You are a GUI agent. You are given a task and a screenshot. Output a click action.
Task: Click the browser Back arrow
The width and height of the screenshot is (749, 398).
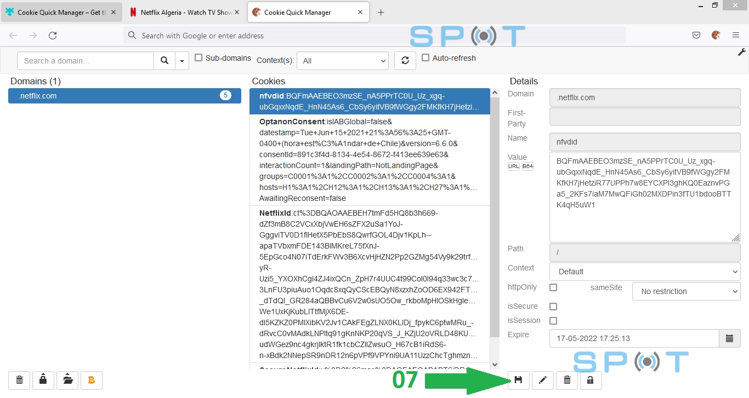click(13, 36)
